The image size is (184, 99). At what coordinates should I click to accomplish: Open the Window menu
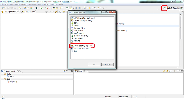54,4
